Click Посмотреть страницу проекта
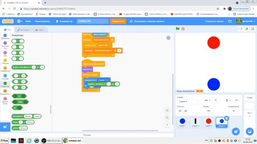Screen dimensions: 257x144 click(x=147, y=21)
